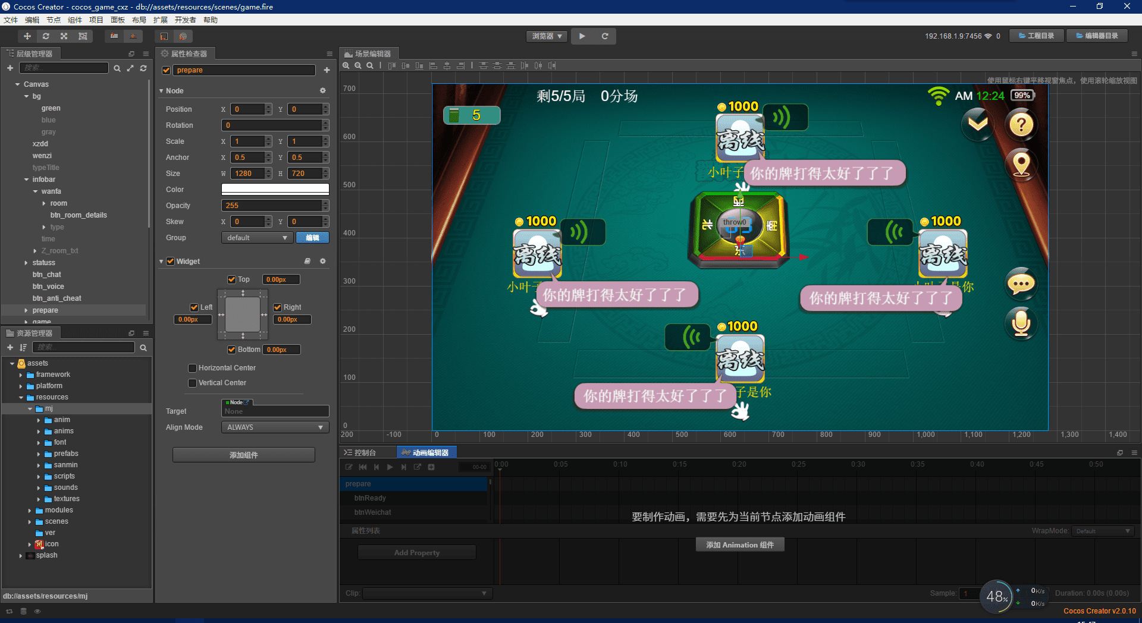The width and height of the screenshot is (1142, 623).
Task: Uncheck Widget Right alignment
Action: (277, 307)
